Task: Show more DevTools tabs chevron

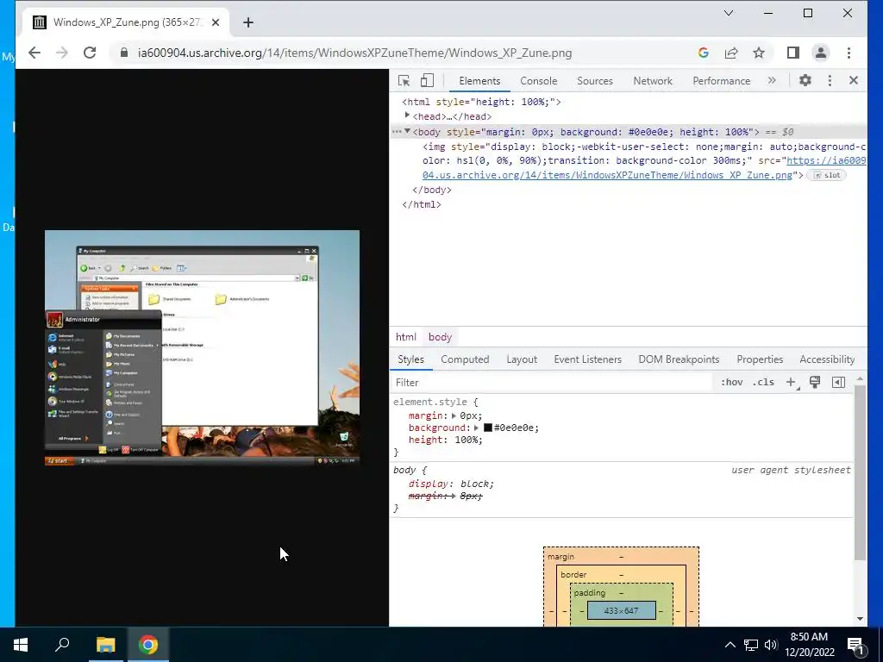Action: 772,80
